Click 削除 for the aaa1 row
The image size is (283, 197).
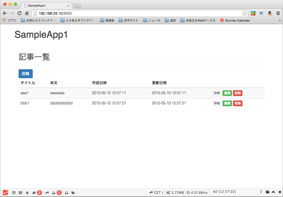click(x=238, y=93)
